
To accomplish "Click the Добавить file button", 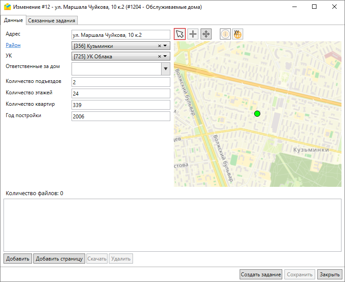I will (18, 259).
